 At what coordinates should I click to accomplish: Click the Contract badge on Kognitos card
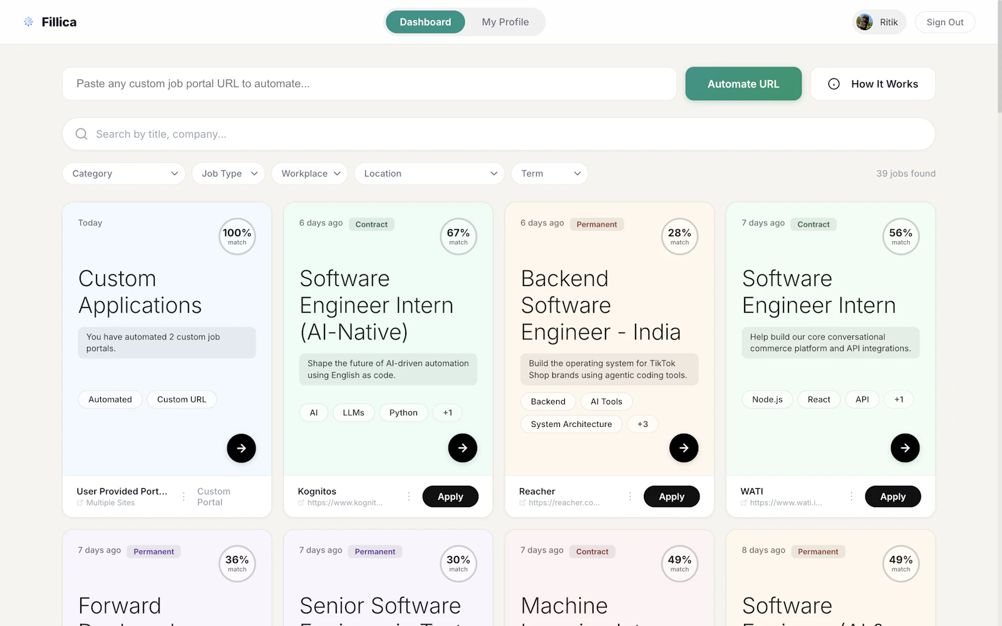click(371, 224)
